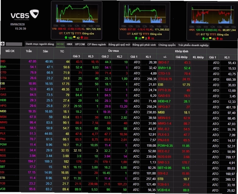Select the MWG symbol in the Mã CK column
Screen dimensions: 238x194
click(x=3, y=122)
